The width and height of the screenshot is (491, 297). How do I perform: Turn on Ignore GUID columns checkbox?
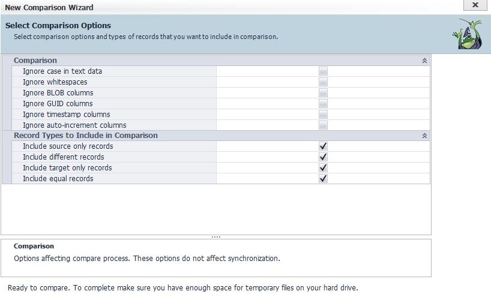tap(323, 104)
